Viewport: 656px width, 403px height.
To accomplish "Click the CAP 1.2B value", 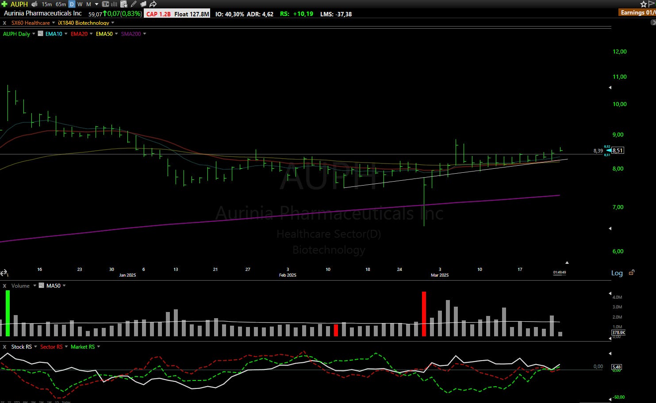I will coord(158,14).
